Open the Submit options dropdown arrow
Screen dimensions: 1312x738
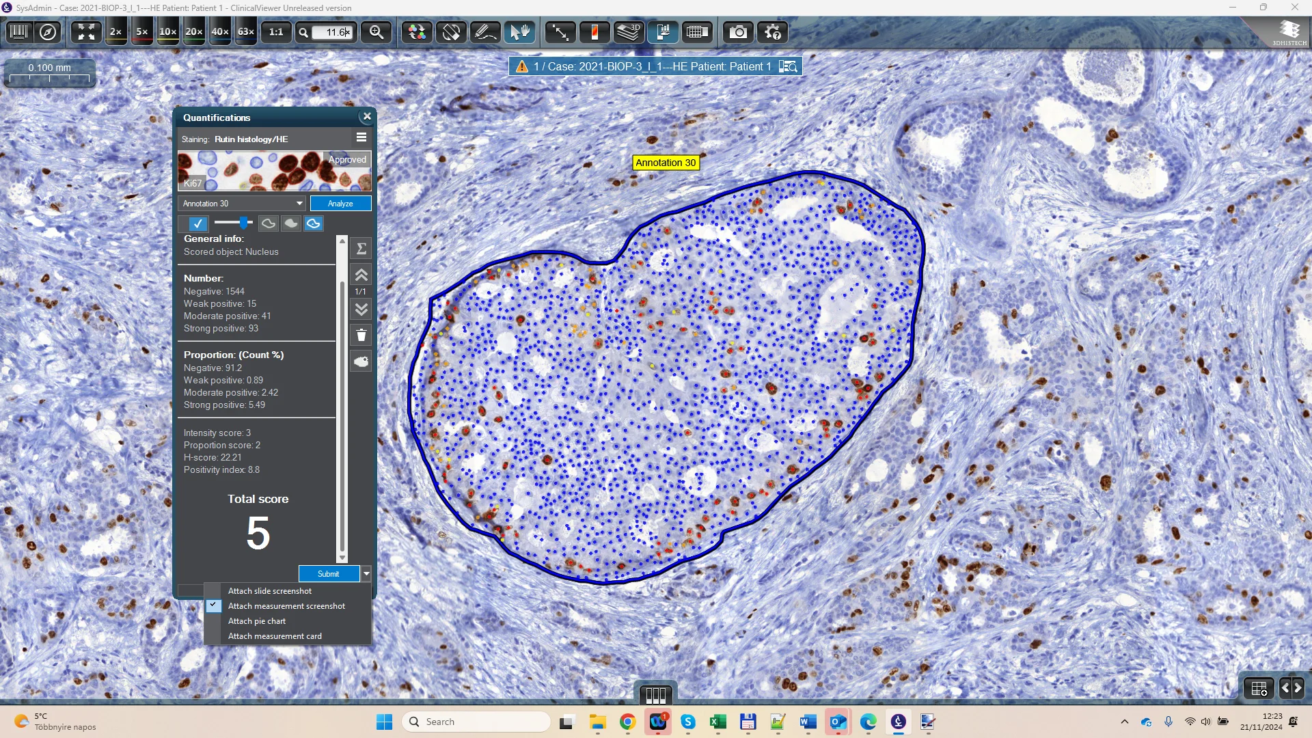point(366,574)
